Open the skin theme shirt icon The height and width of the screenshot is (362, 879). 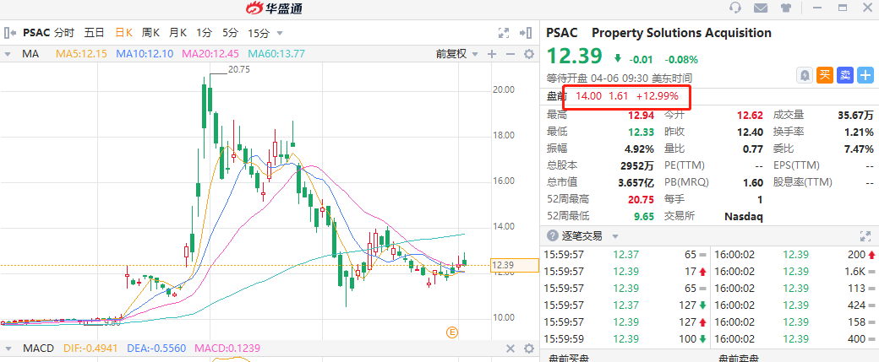[x=785, y=8]
